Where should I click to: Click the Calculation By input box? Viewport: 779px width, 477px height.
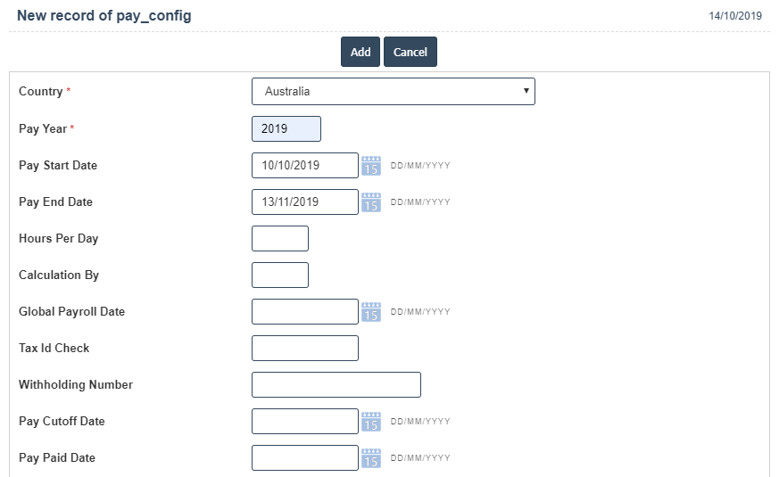279,276
